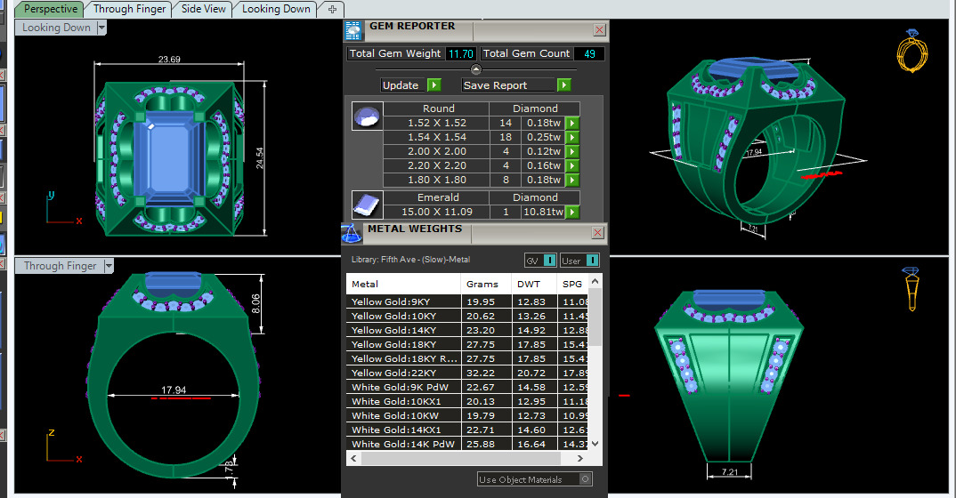Select the Yellow Gold:14KY row
The height and width of the screenshot is (498, 956).
[467, 330]
